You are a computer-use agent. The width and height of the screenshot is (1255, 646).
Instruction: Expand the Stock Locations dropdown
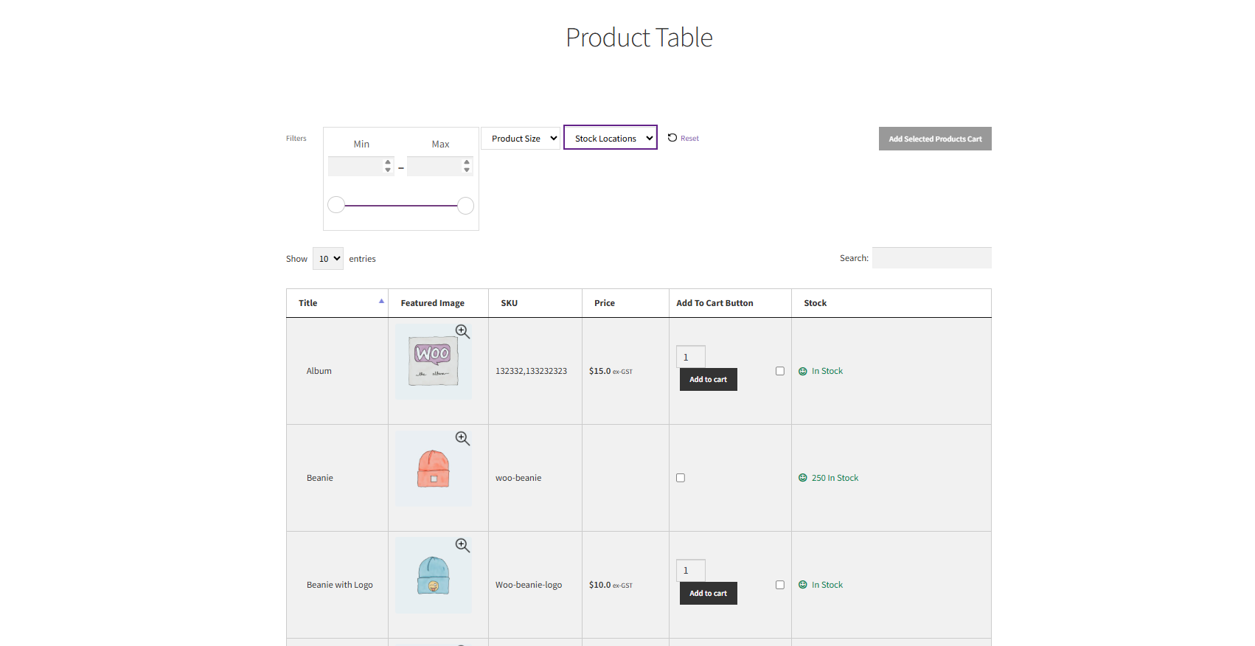click(x=610, y=138)
